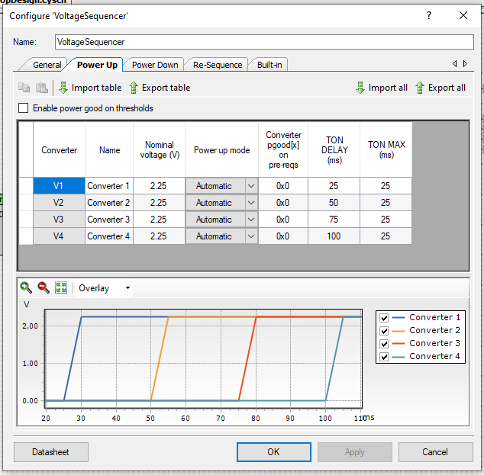
Task: Click the Import table button
Action: [x=90, y=88]
